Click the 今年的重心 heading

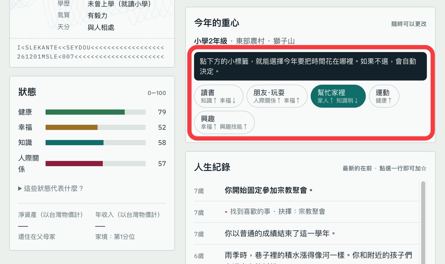click(x=217, y=23)
